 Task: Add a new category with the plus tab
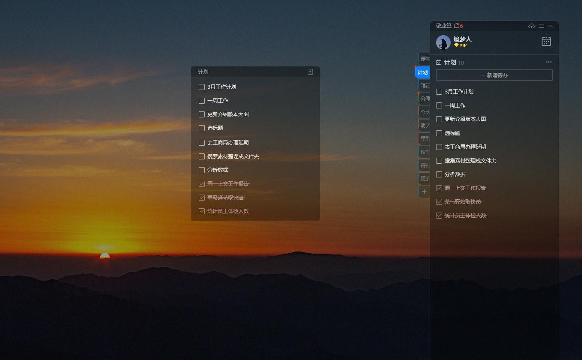[424, 192]
